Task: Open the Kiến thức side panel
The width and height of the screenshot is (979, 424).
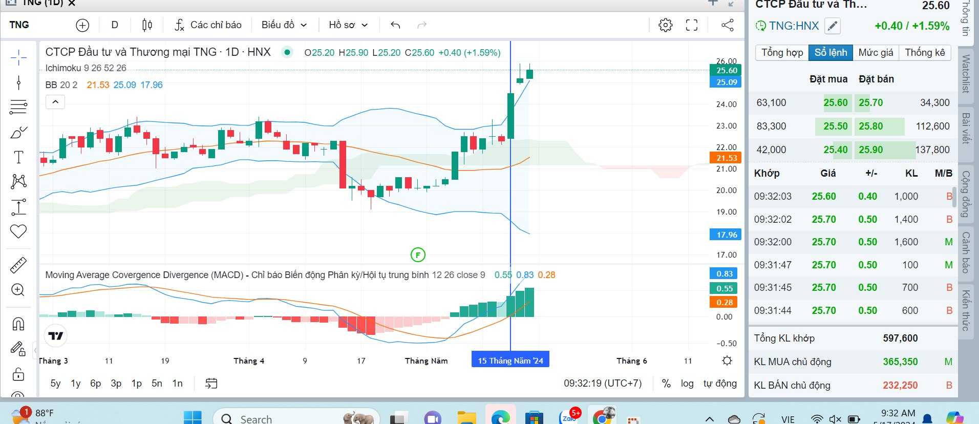Action: pyautogui.click(x=966, y=310)
